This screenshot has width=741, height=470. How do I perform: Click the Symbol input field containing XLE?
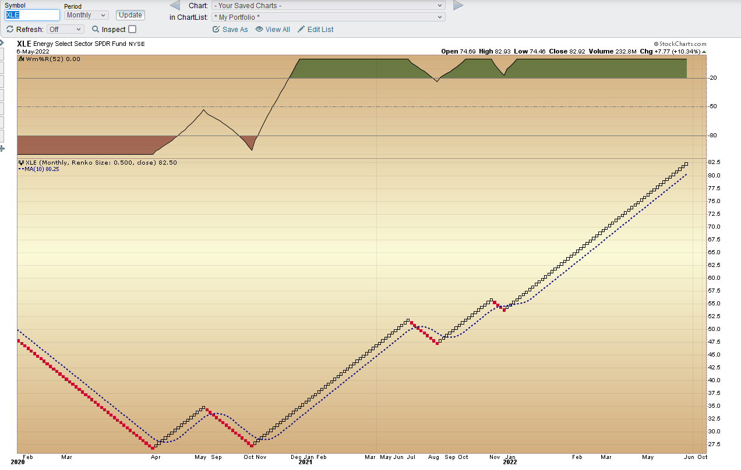pos(32,15)
